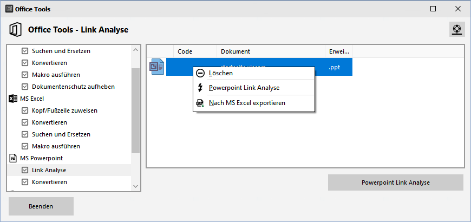Screen dimensions: 471x222
Task: Toggle Link Analyse checkbox
Action: pyautogui.click(x=25, y=170)
